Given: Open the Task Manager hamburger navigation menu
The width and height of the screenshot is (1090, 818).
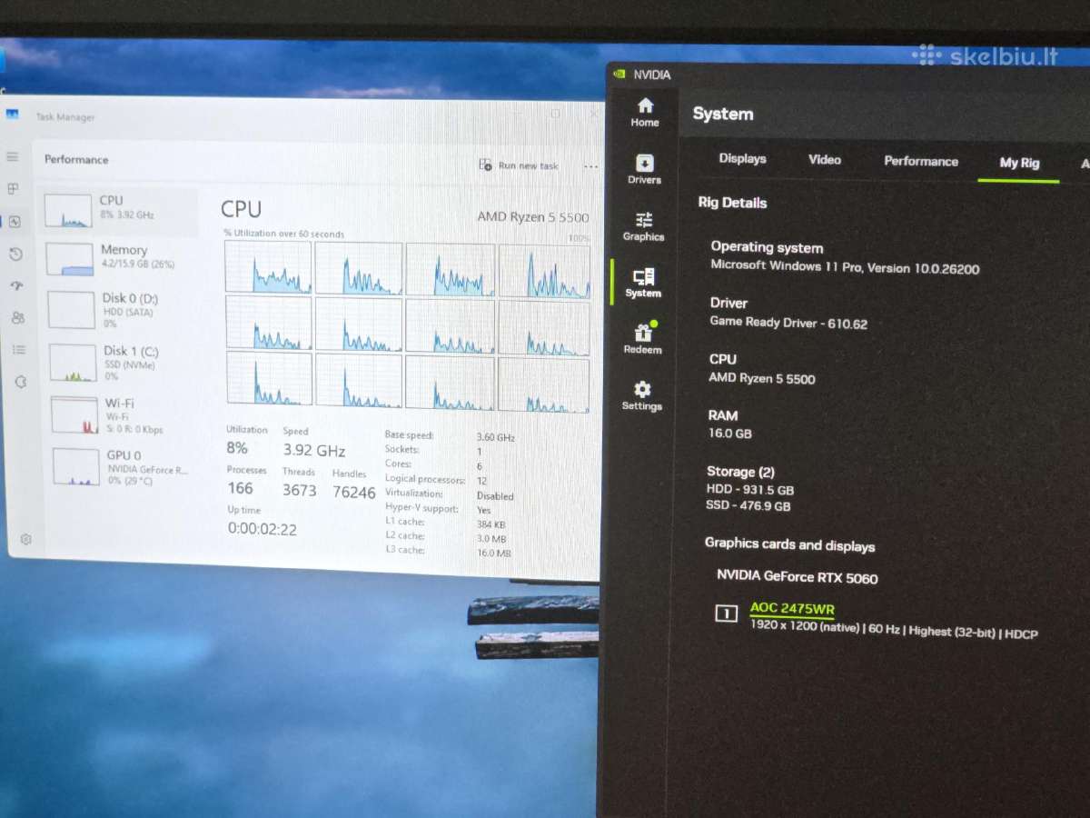Looking at the screenshot, I should (x=13, y=157).
